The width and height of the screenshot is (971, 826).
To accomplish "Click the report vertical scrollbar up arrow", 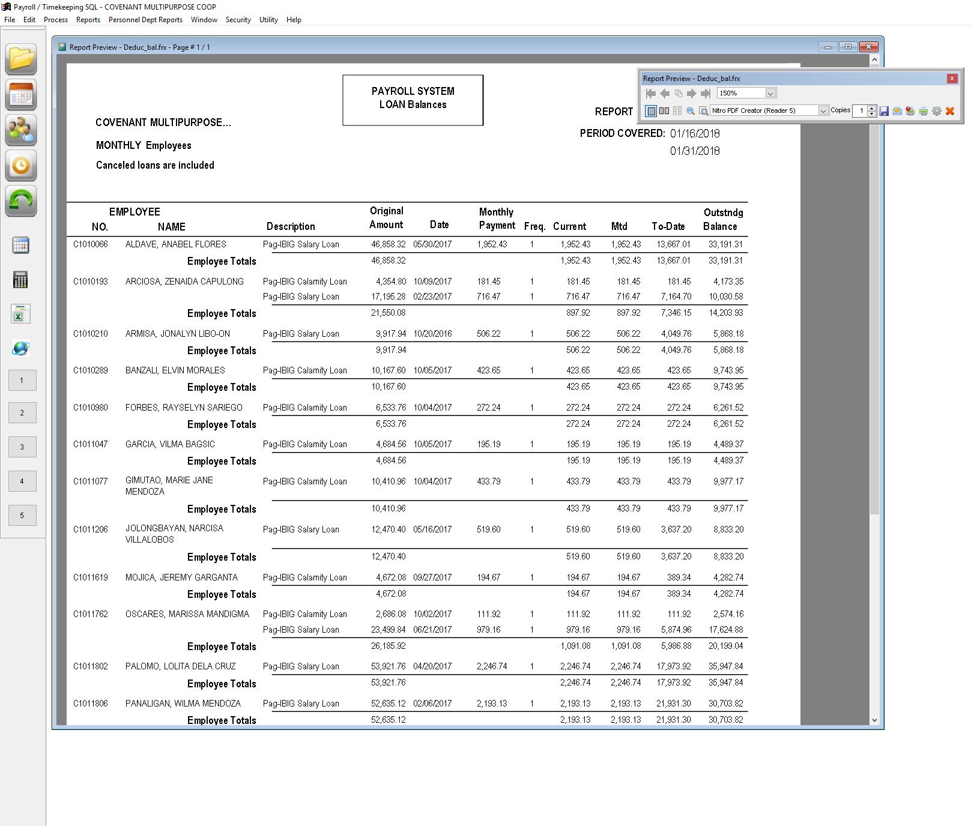I will pyautogui.click(x=874, y=59).
